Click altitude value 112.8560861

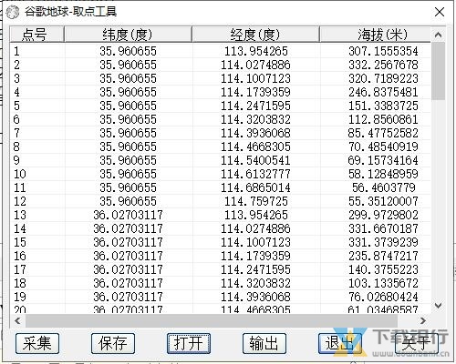383,119
